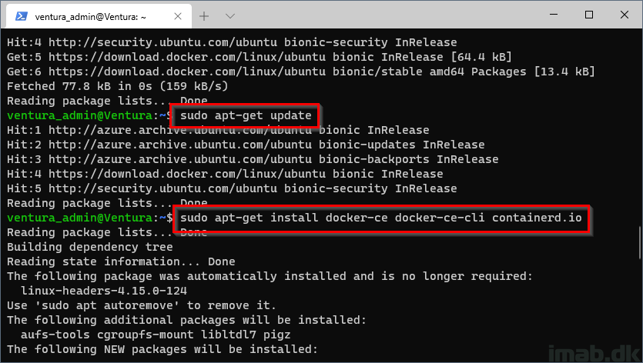Screen dimensions: 643x363
Task: Close the terminal window
Action: coord(625,15)
